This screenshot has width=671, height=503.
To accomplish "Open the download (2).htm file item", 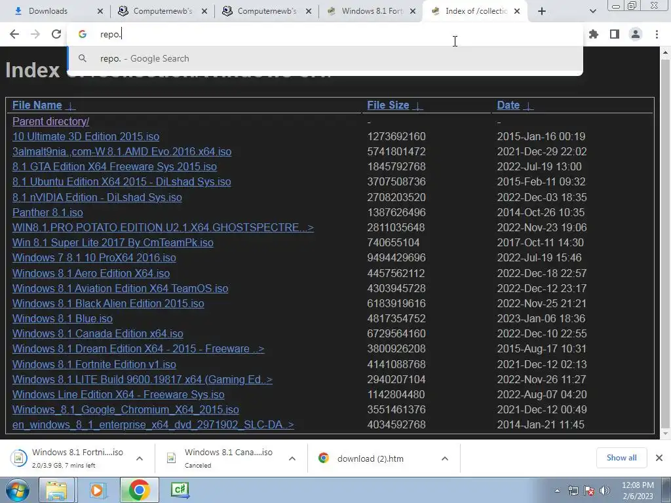I will 370,458.
